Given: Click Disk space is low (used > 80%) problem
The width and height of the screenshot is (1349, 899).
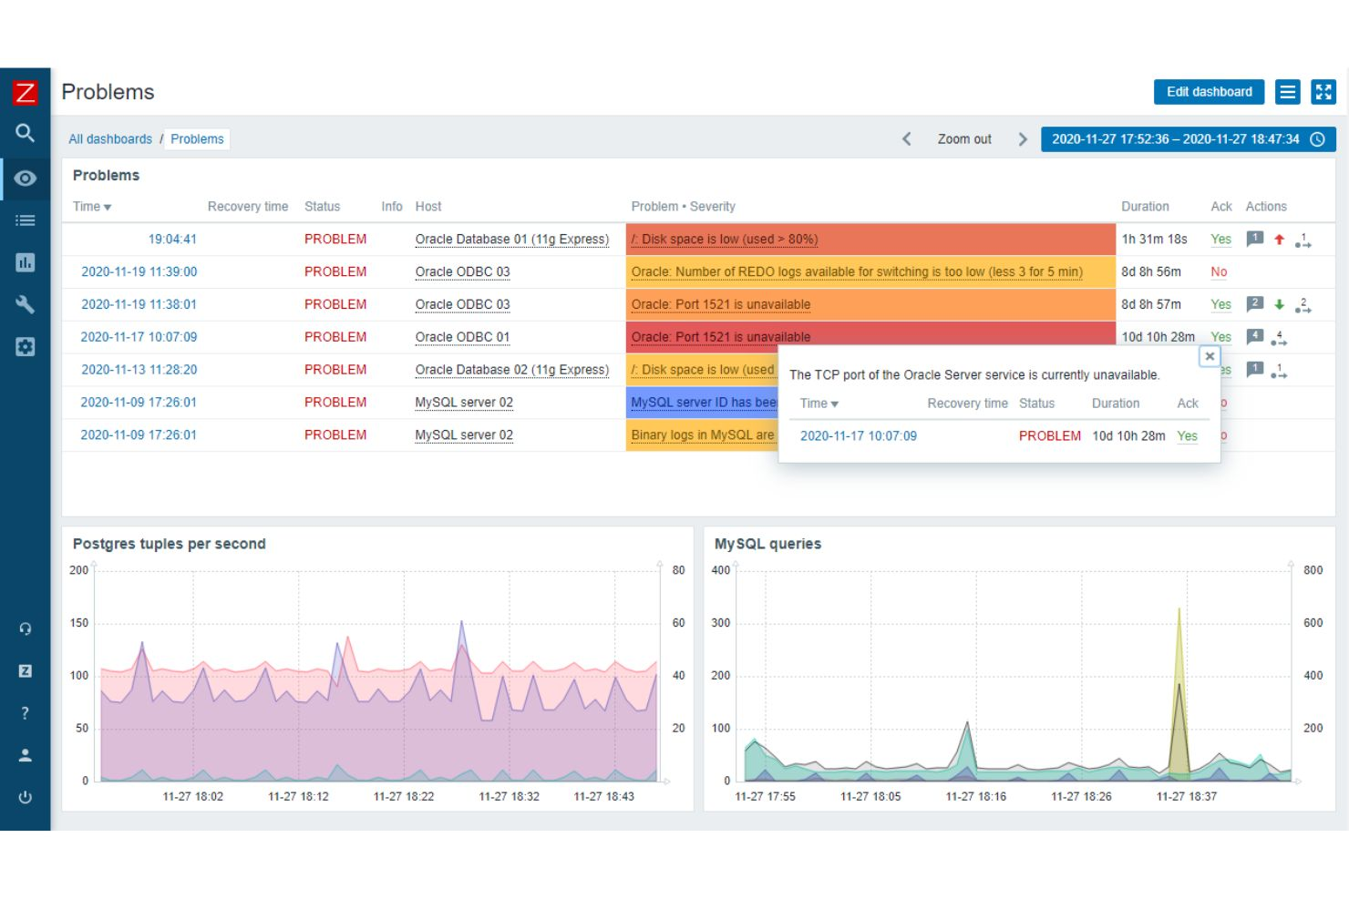Looking at the screenshot, I should tap(725, 240).
